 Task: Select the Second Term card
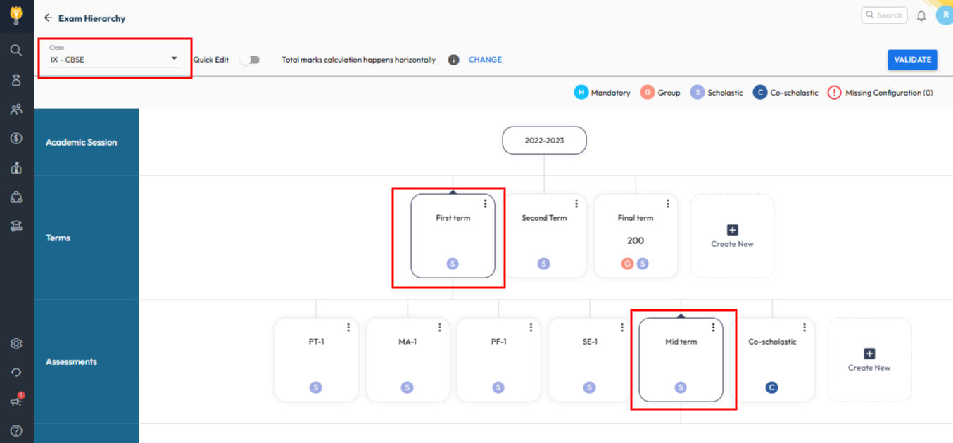[x=544, y=236]
